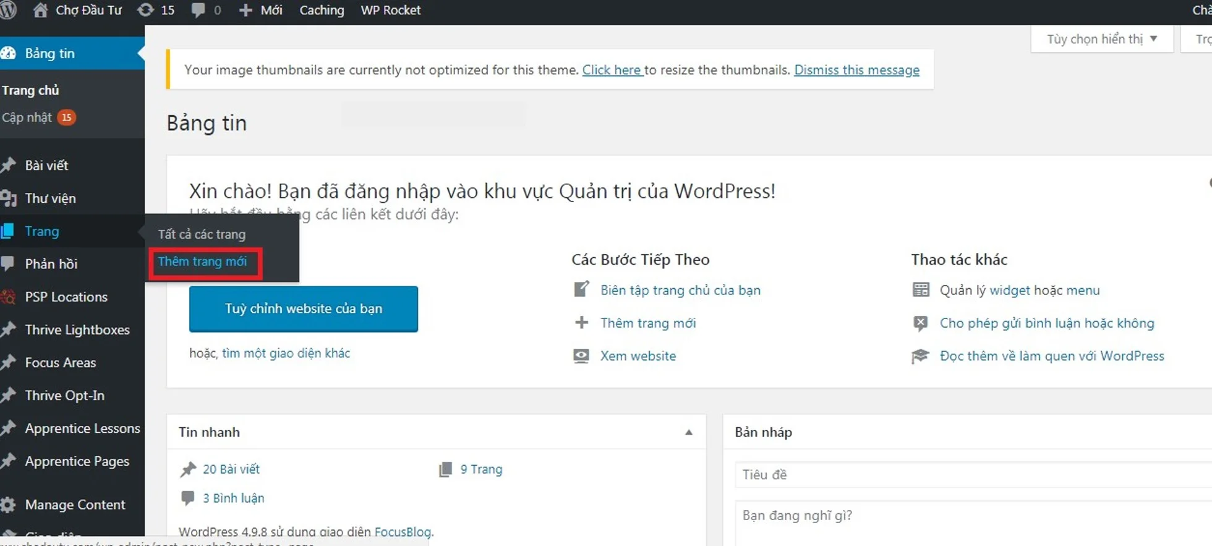Collapse the Tin nhanh widget arrow
This screenshot has height=546, width=1212.
point(688,432)
